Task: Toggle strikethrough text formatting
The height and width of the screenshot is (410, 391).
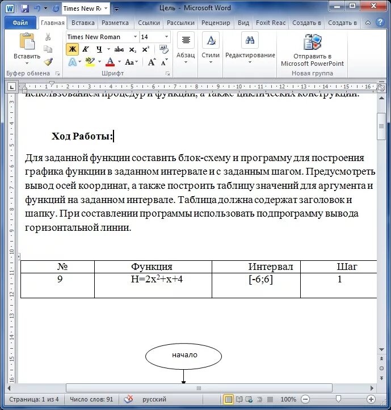Action: click(x=119, y=49)
